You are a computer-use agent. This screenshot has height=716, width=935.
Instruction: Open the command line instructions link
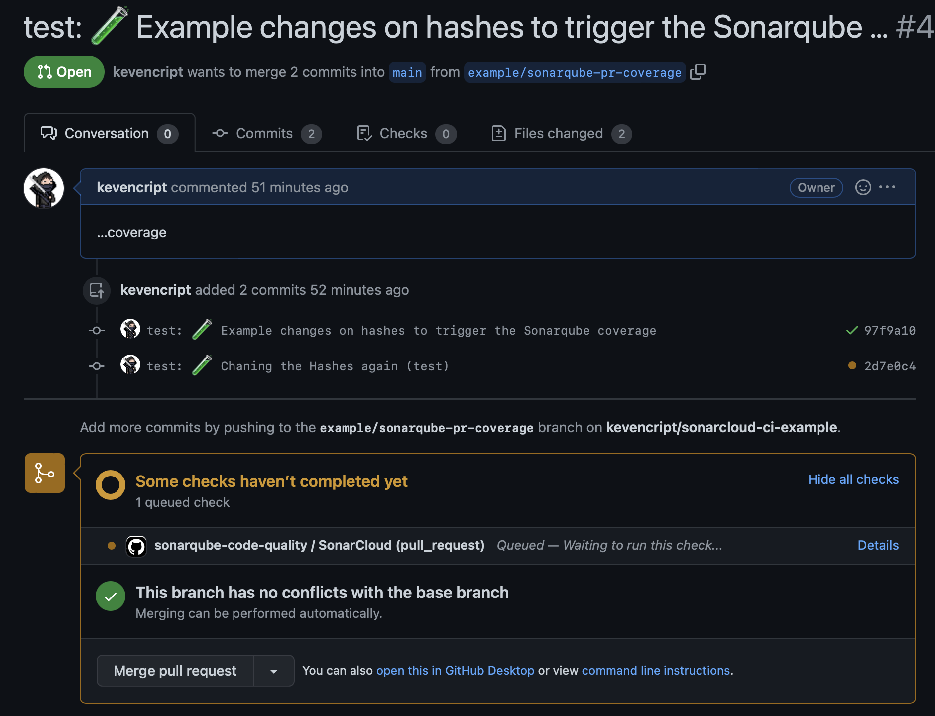(x=656, y=671)
